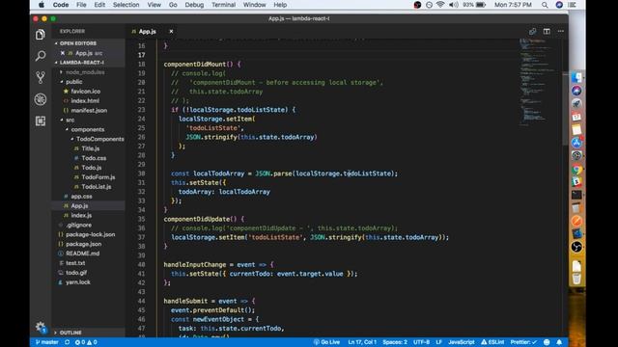Open package.json file
This screenshot has height=347, width=618.
point(84,244)
